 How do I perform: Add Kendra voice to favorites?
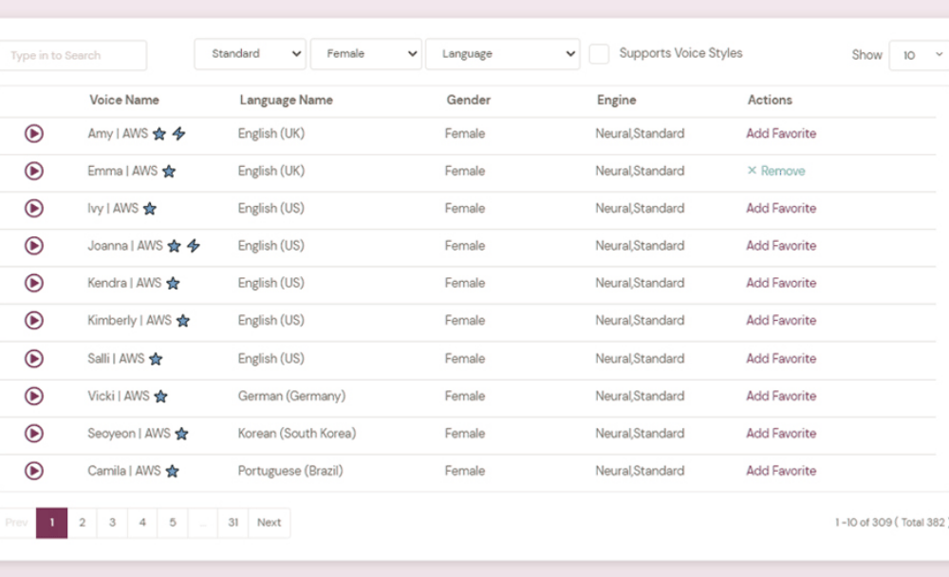[x=780, y=283]
